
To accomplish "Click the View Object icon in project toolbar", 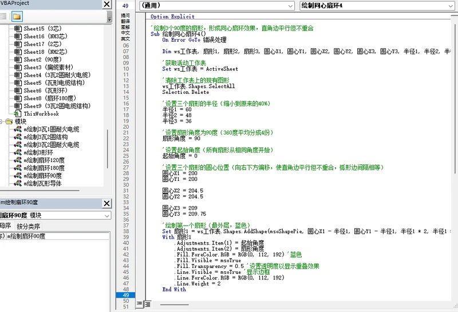I will tap(3, 17).
